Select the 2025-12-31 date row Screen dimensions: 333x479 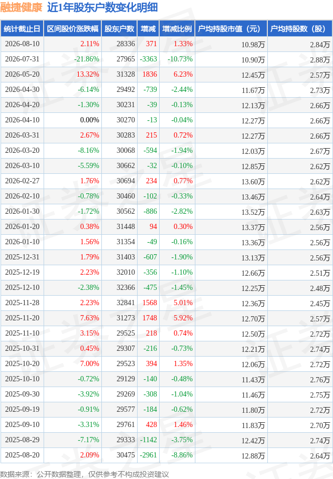(166, 257)
